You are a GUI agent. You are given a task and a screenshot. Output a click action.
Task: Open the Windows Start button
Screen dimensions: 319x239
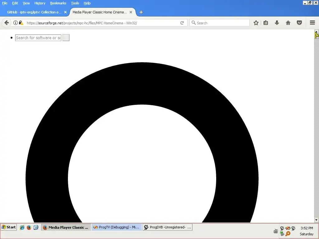tap(9, 227)
